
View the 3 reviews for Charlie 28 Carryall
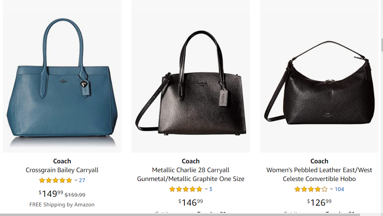[211, 189]
